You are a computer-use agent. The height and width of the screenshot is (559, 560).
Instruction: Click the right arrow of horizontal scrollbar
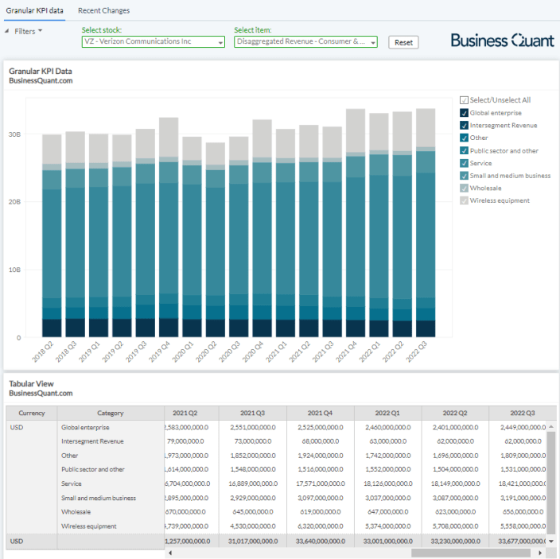pyautogui.click(x=542, y=553)
